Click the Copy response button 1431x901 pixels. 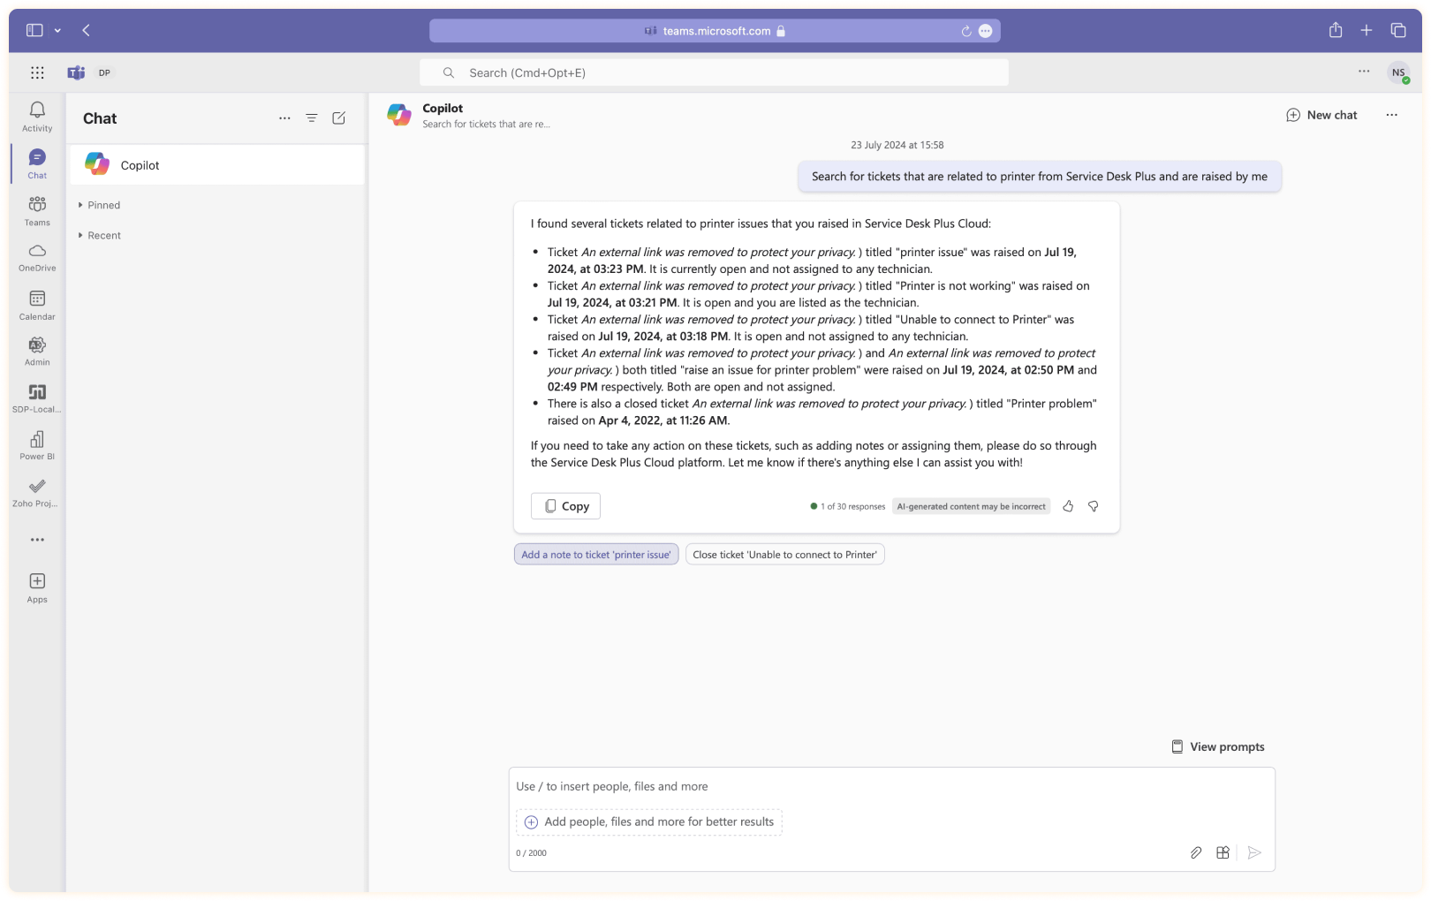click(565, 506)
